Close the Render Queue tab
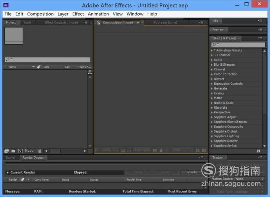The width and height of the screenshot is (270, 197). click(45, 158)
